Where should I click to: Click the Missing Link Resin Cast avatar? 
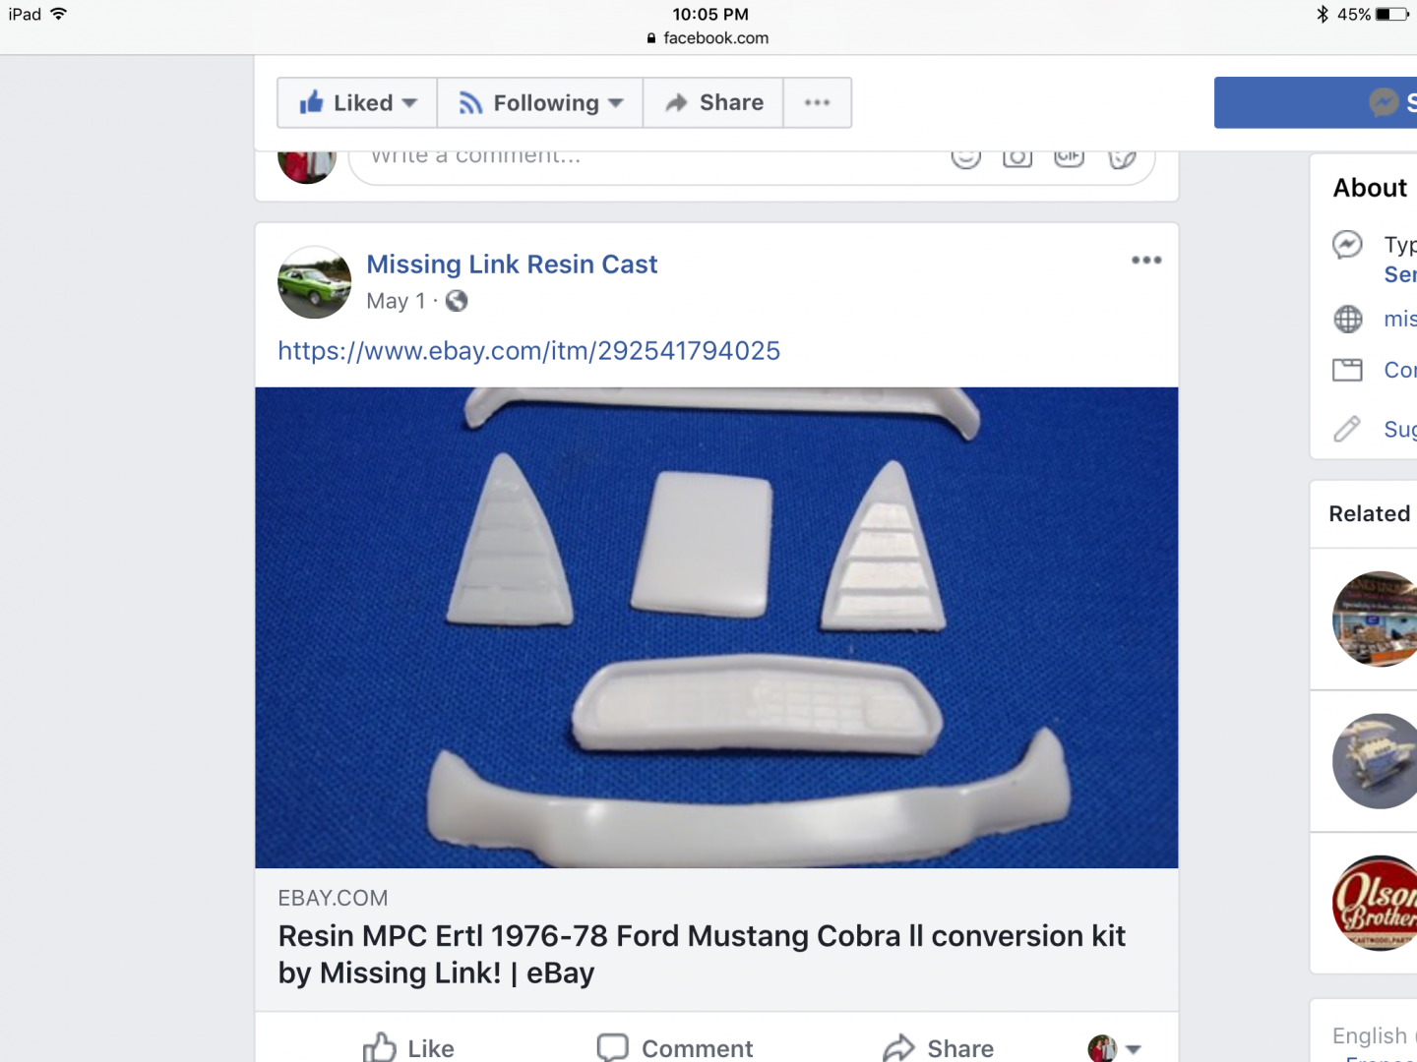click(x=314, y=282)
